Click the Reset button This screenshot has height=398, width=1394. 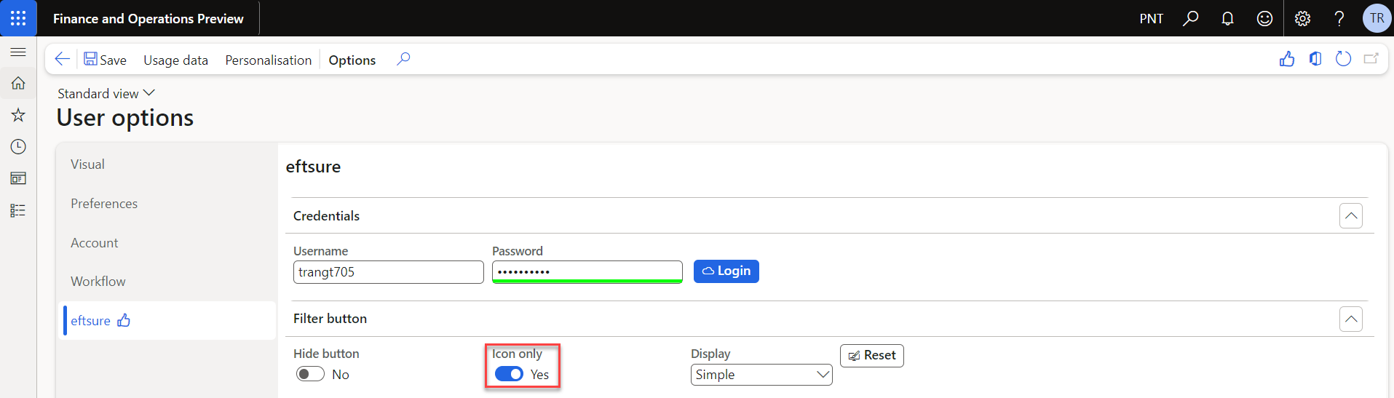click(872, 356)
